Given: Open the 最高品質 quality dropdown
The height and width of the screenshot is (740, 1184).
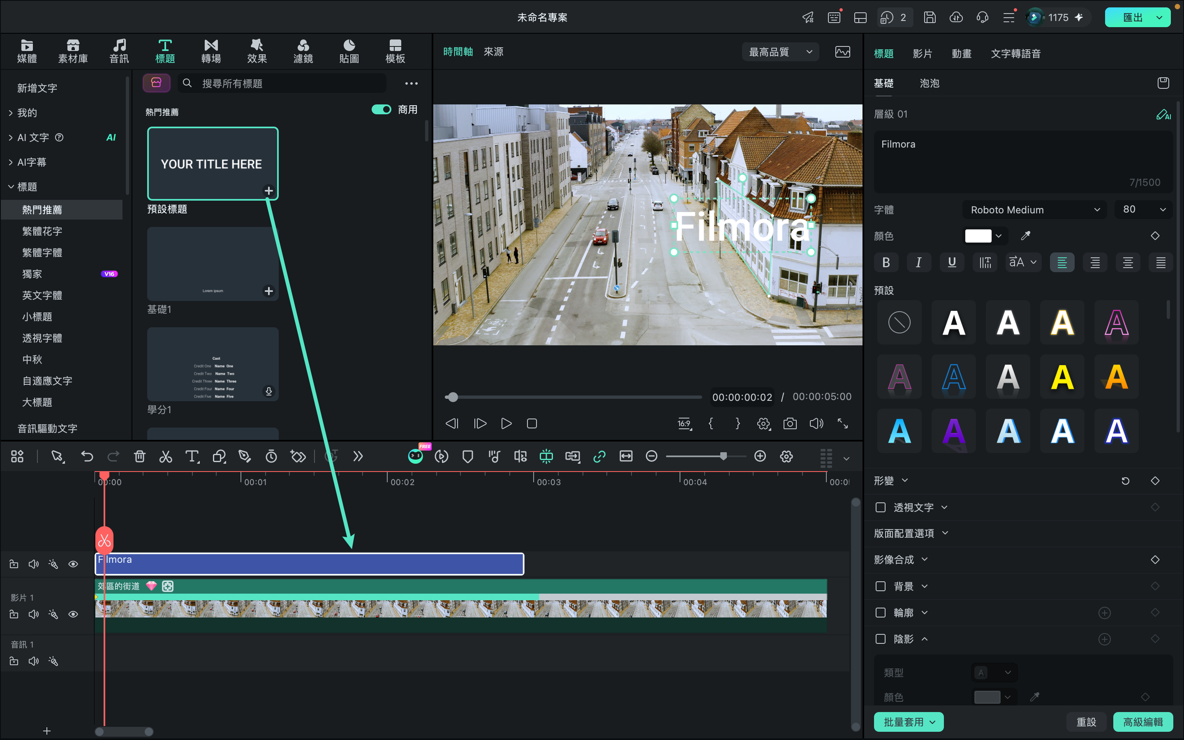Looking at the screenshot, I should tap(780, 52).
